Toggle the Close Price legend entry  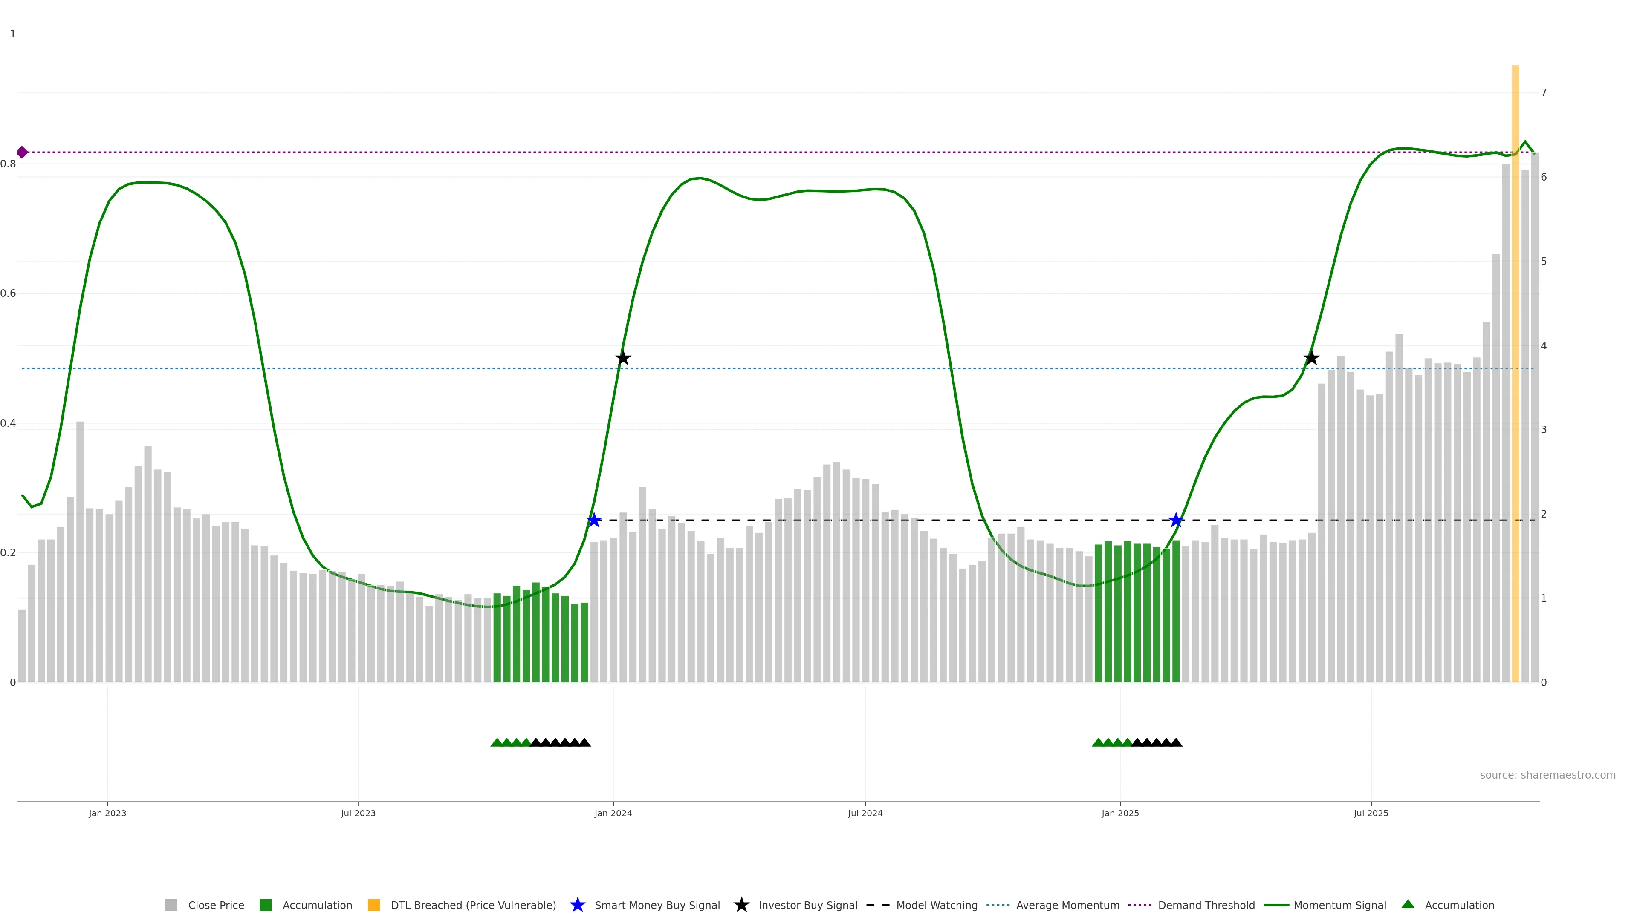(216, 905)
